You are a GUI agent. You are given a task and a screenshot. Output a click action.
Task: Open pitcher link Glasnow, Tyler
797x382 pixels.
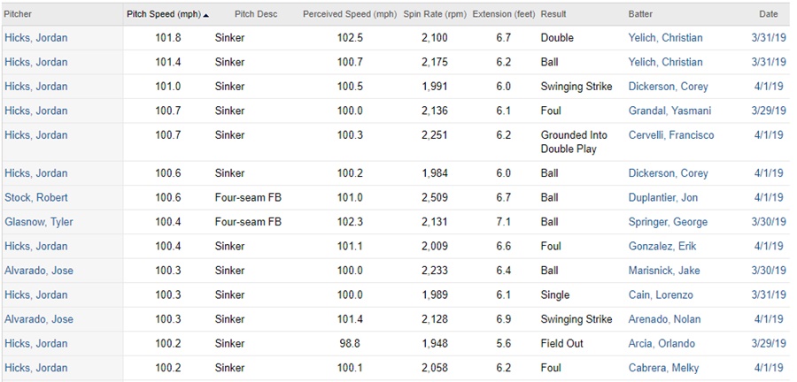(38, 222)
